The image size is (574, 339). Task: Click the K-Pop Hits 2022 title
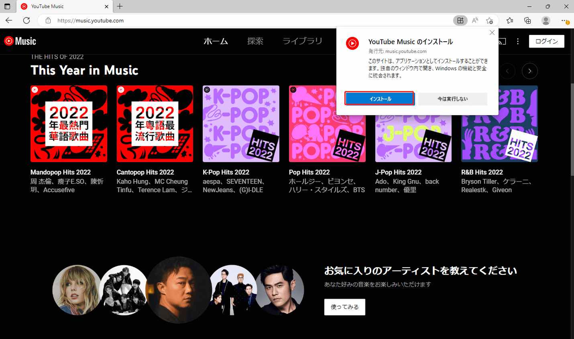point(226,172)
